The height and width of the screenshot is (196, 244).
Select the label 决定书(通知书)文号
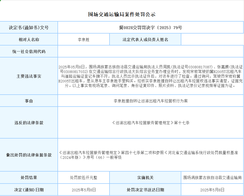[29, 28]
